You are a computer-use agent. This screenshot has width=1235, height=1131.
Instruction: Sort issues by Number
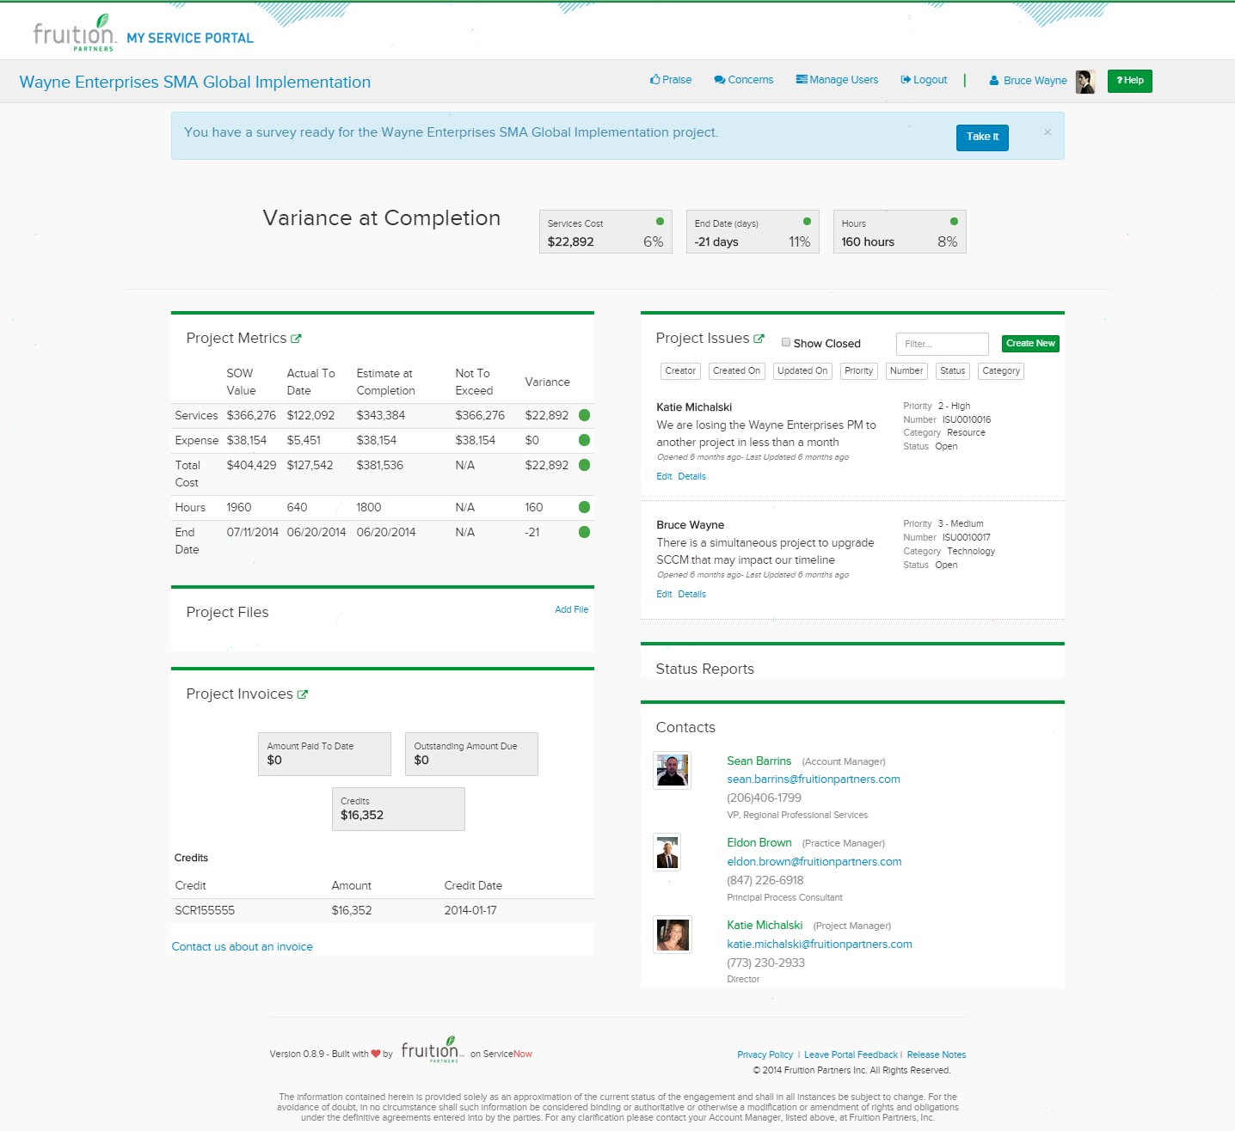[906, 371]
